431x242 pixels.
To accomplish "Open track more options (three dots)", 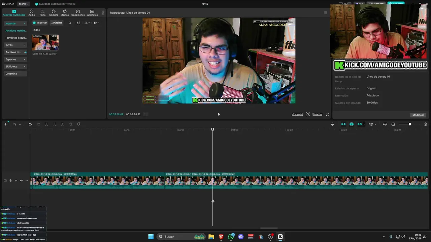I will pyautogui.click(x=27, y=180).
